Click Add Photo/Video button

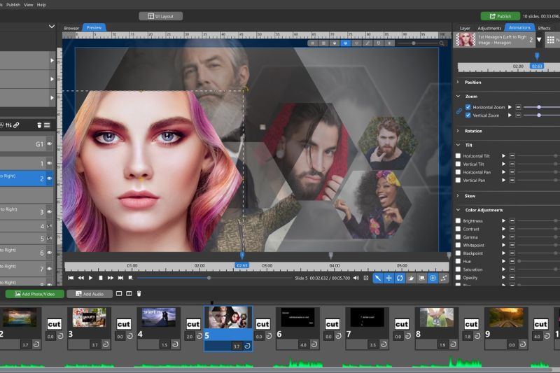34,294
